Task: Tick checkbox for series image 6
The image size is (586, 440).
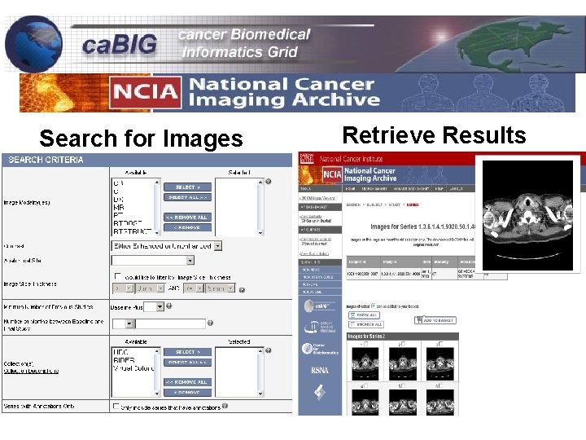Action: [440, 385]
